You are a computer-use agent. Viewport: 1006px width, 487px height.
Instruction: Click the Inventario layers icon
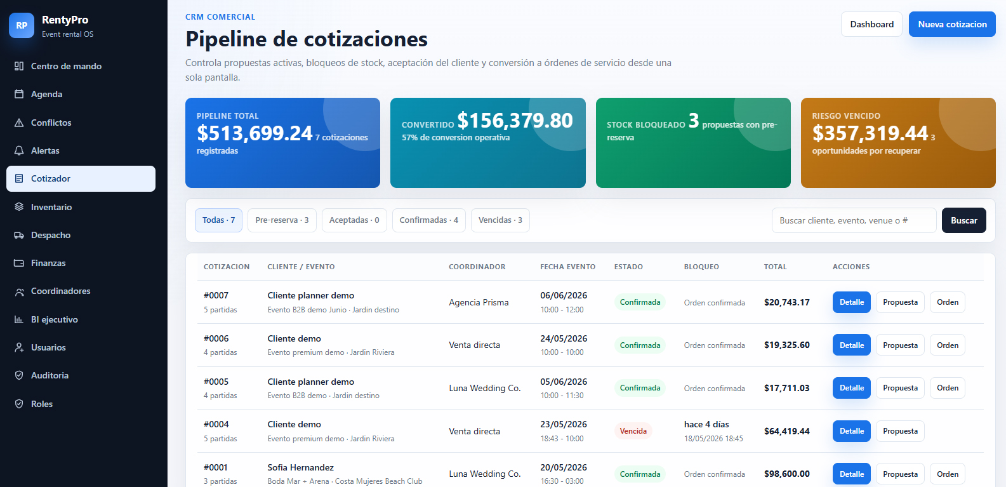click(x=19, y=207)
